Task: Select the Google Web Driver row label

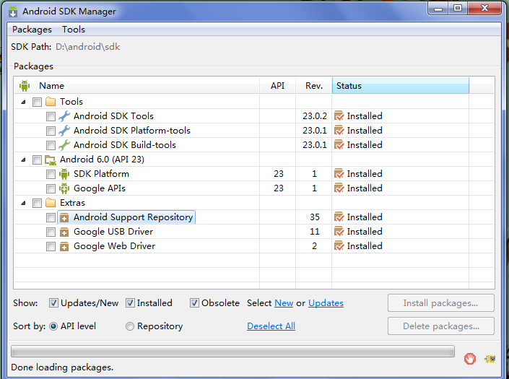Action: tap(114, 246)
